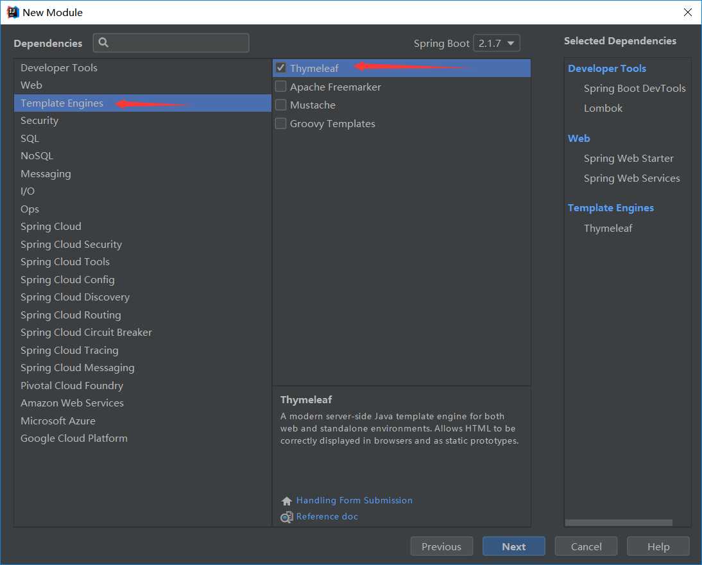Select Lombok in Selected Dependencies
Image resolution: width=702 pixels, height=565 pixels.
tap(603, 109)
